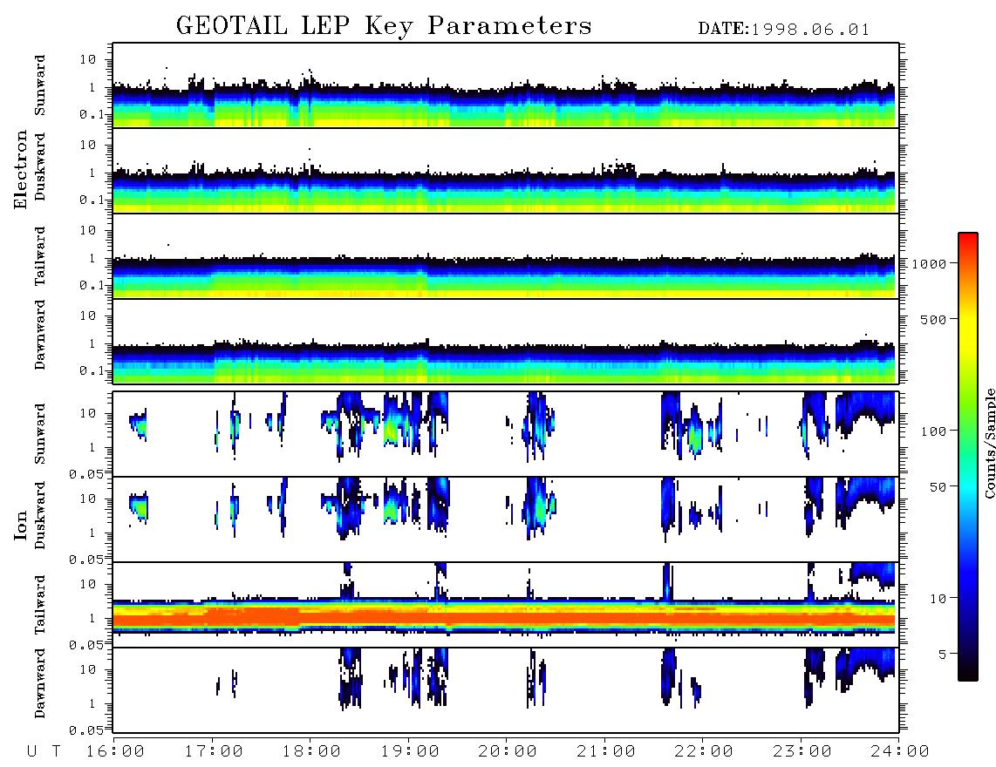Click the '1' tick of Ion Dawnward panel
Screen dimensions: 996x767
92,703
